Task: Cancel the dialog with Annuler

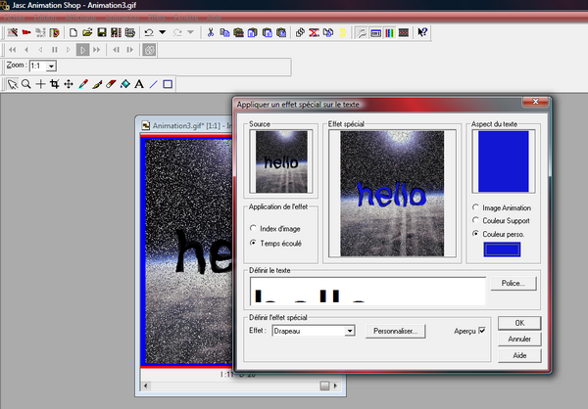Action: click(519, 339)
